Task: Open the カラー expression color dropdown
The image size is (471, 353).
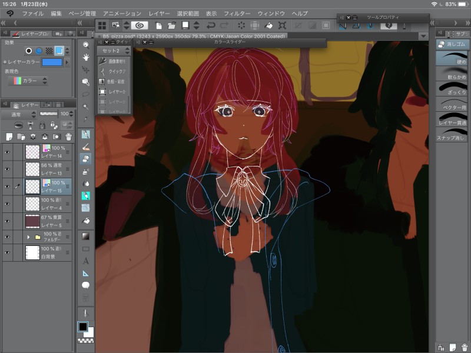Action: pyautogui.click(x=28, y=81)
